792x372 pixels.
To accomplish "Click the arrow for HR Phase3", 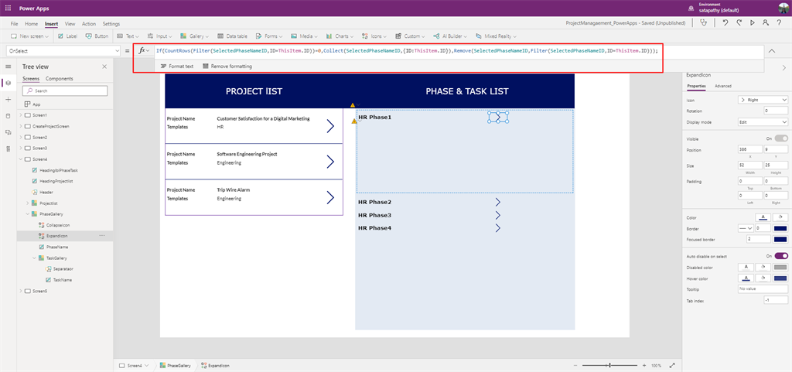I will (x=497, y=216).
